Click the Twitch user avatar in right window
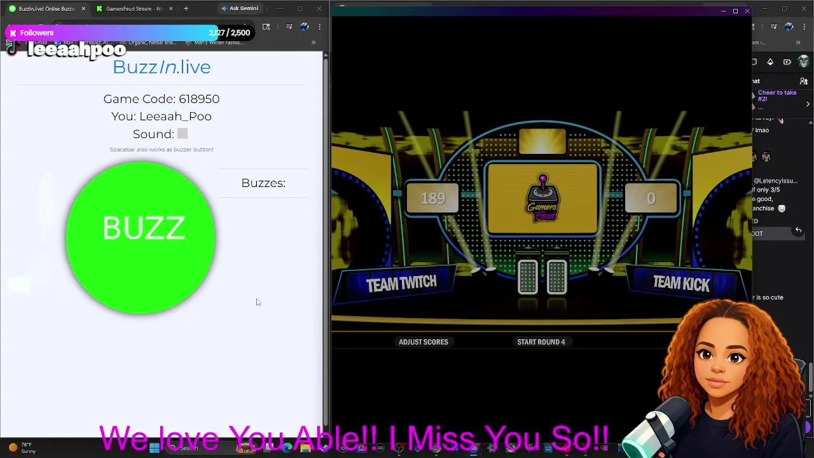This screenshot has width=814, height=458. (804, 62)
